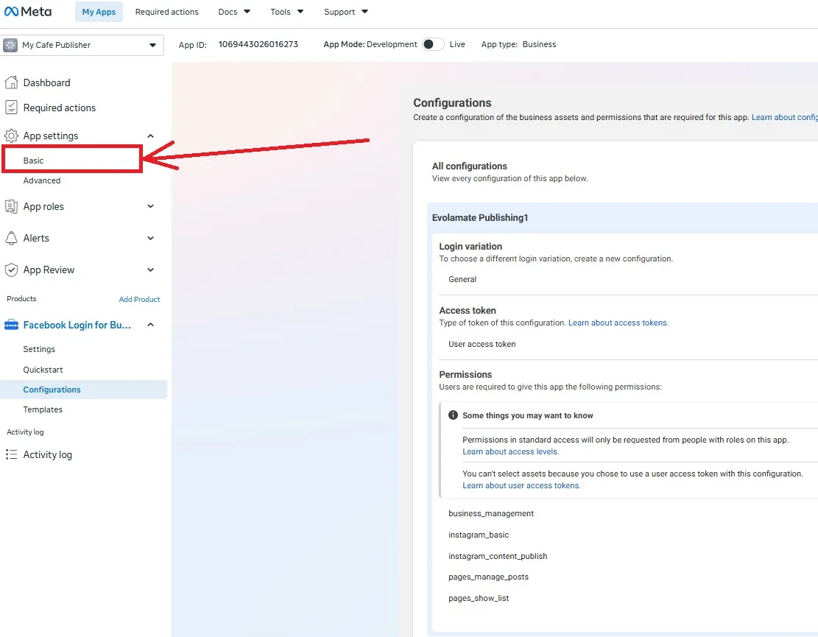This screenshot has height=637, width=818.
Task: Open the Tools dropdown menu
Action: (287, 12)
